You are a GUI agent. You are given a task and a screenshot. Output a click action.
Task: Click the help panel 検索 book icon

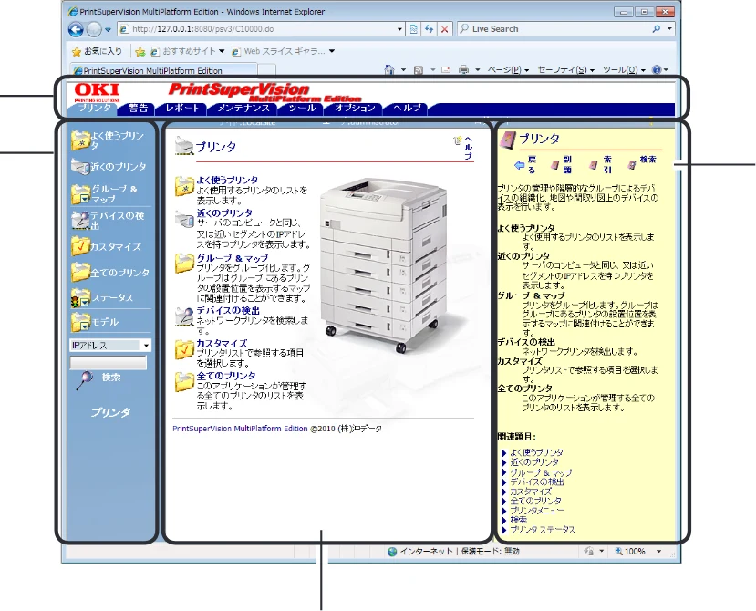(x=632, y=165)
